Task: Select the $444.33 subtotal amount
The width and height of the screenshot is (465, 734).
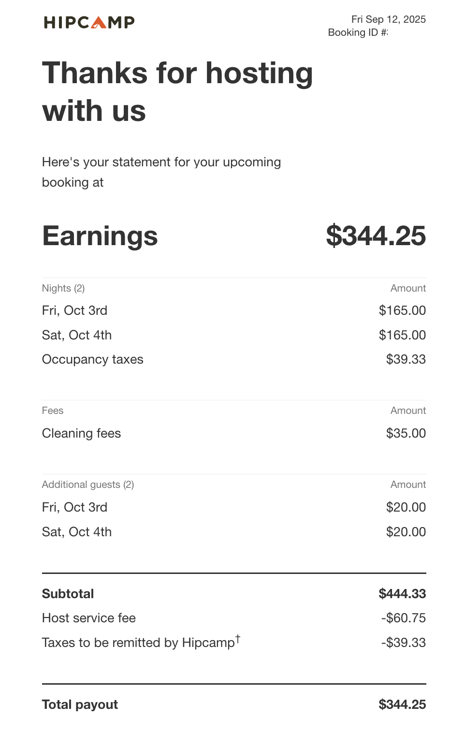Action: pos(402,594)
